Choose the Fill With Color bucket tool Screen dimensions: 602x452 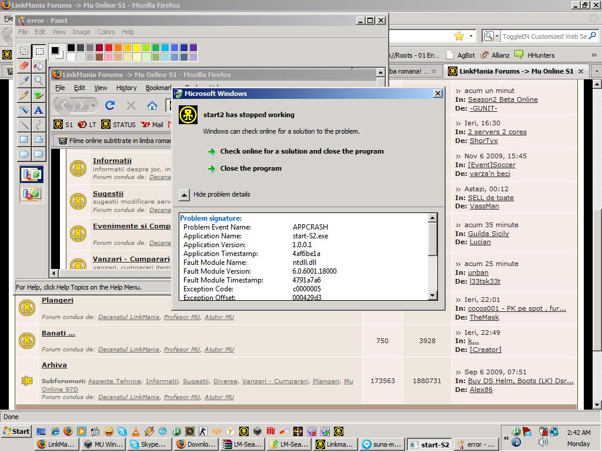pos(39,66)
